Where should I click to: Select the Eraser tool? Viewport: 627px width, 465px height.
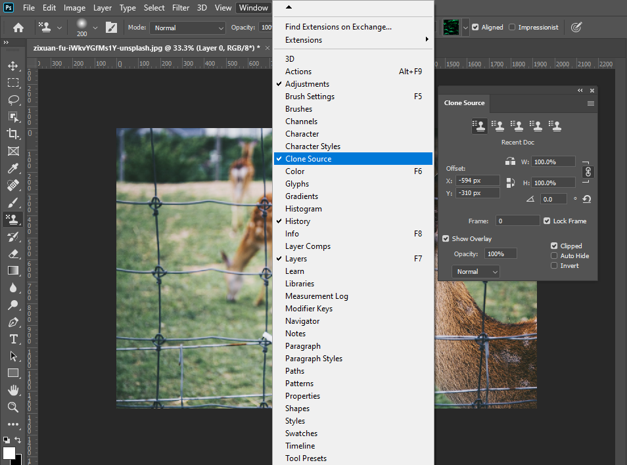[x=13, y=254]
